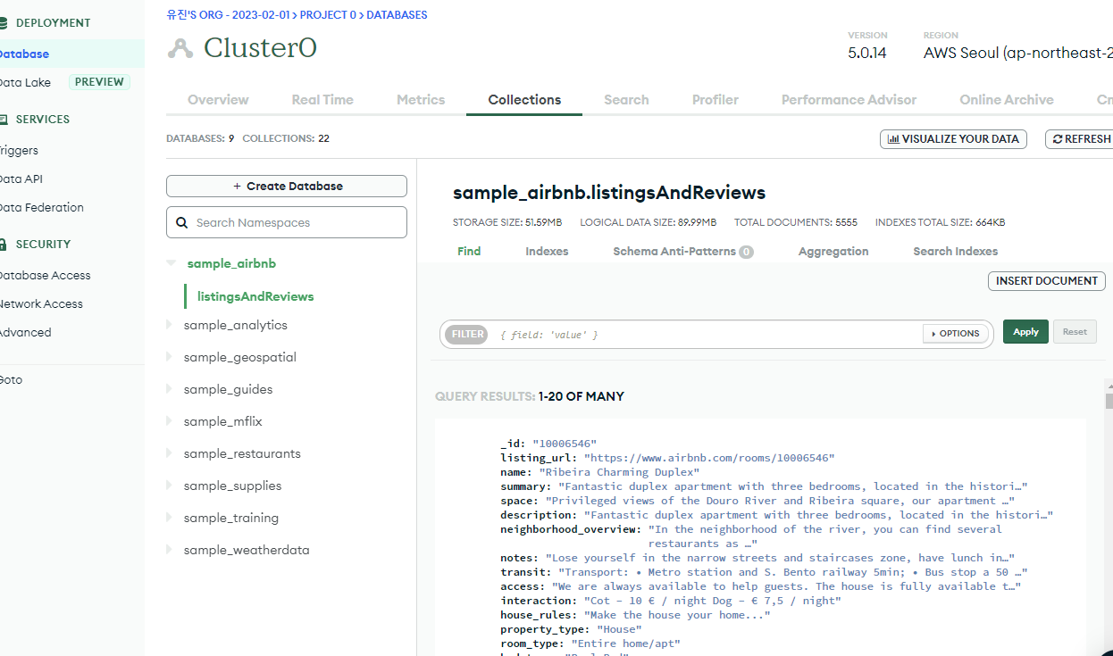Click the magnifier icon in Search Namespaces
The image size is (1113, 656).
click(x=182, y=223)
